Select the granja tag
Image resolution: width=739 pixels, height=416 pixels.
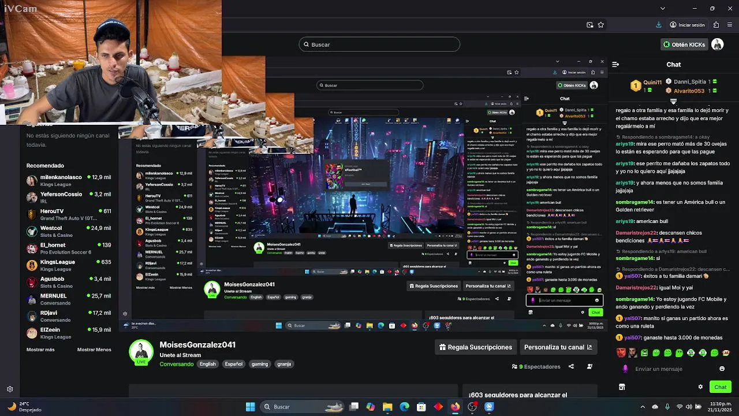(284, 364)
